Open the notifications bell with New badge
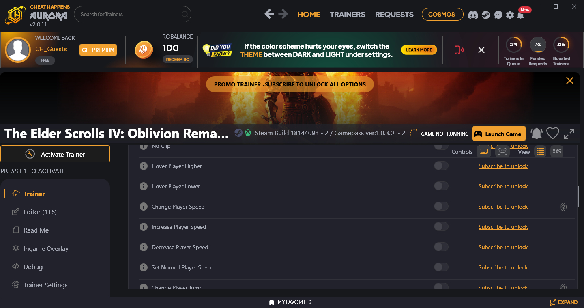This screenshot has width=584, height=308. [521, 15]
